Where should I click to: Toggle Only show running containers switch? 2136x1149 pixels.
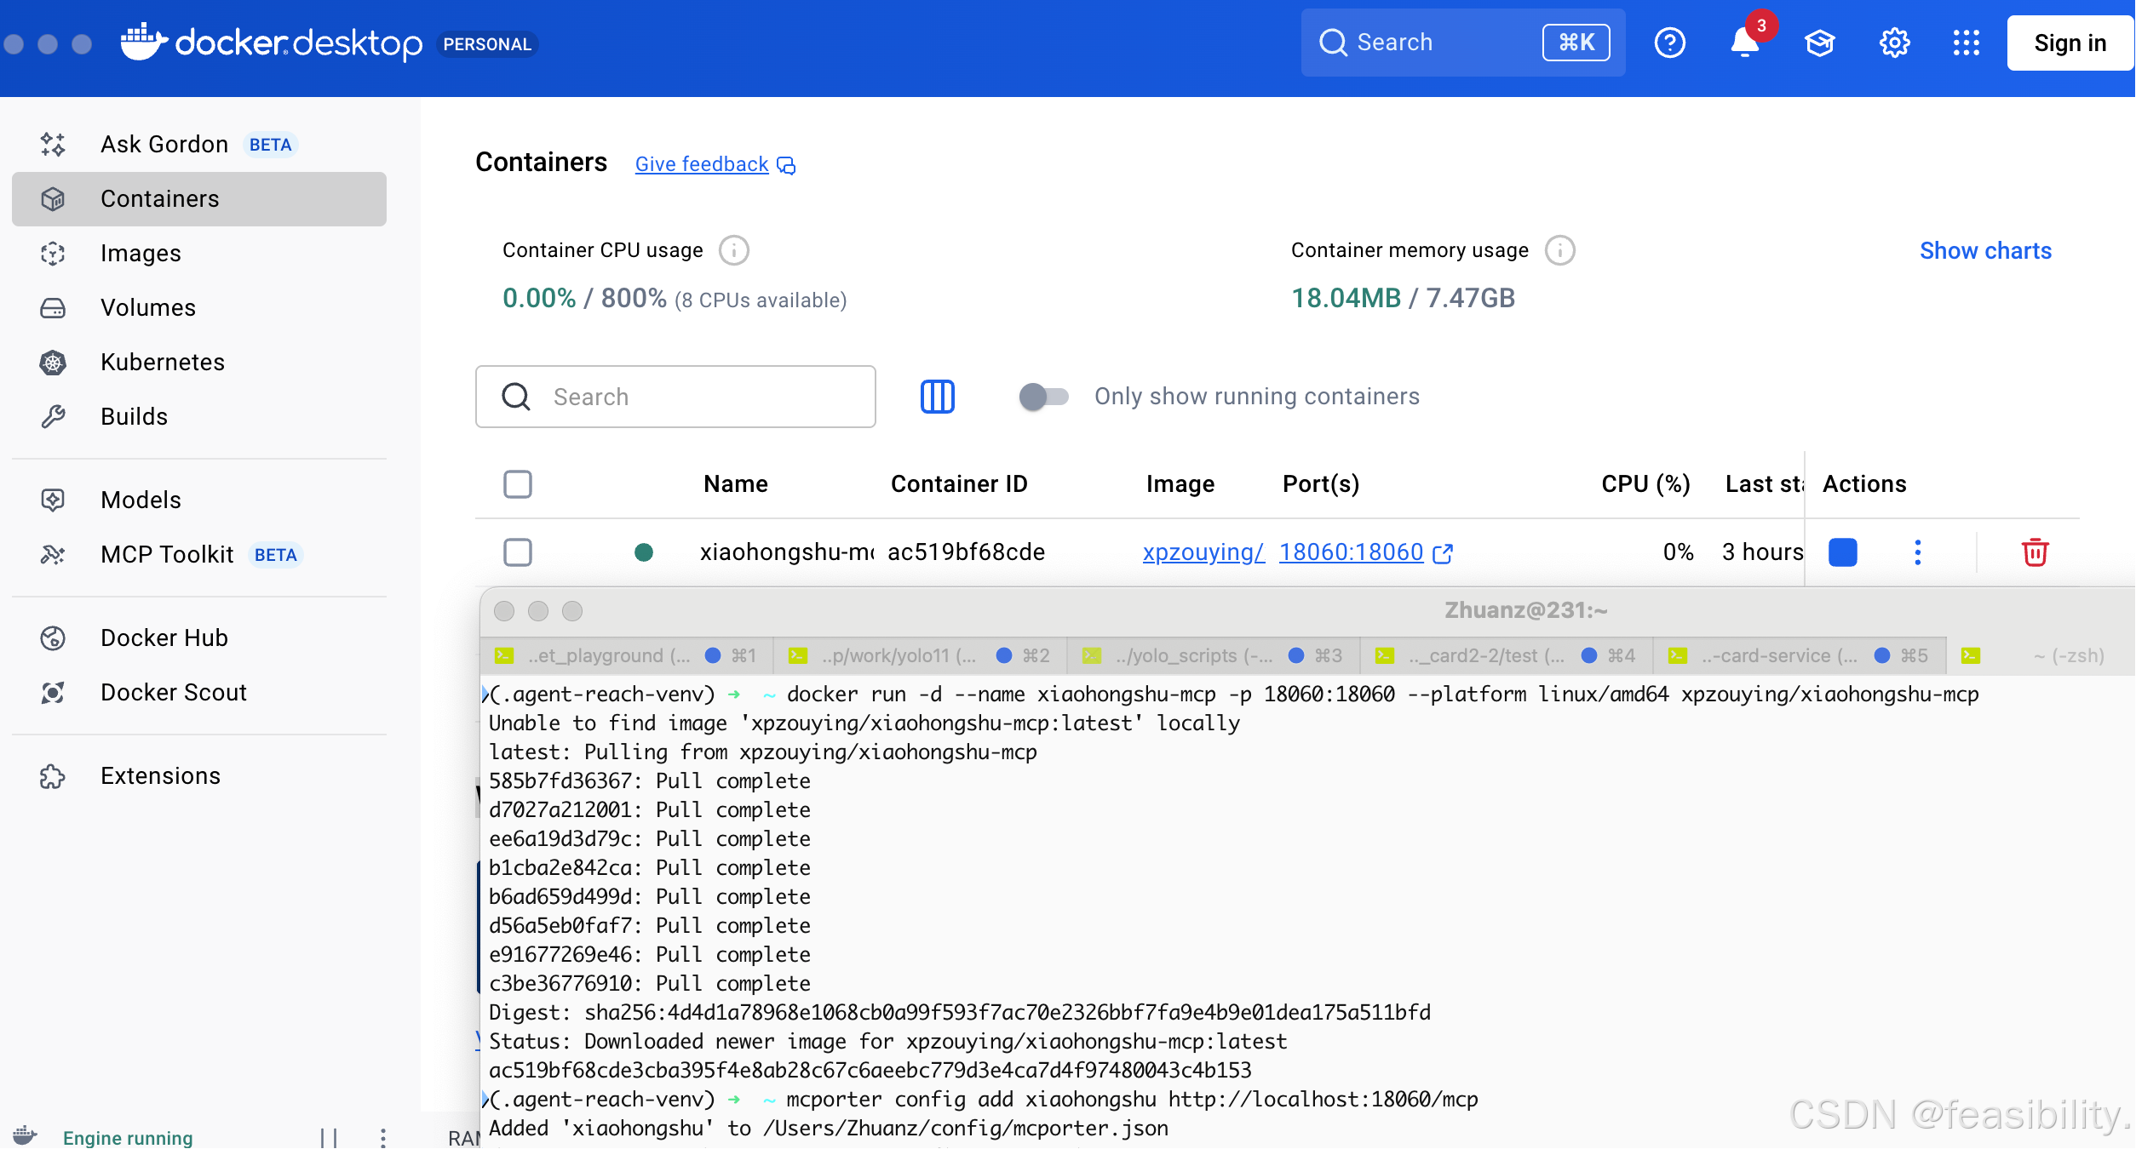[x=1043, y=397]
